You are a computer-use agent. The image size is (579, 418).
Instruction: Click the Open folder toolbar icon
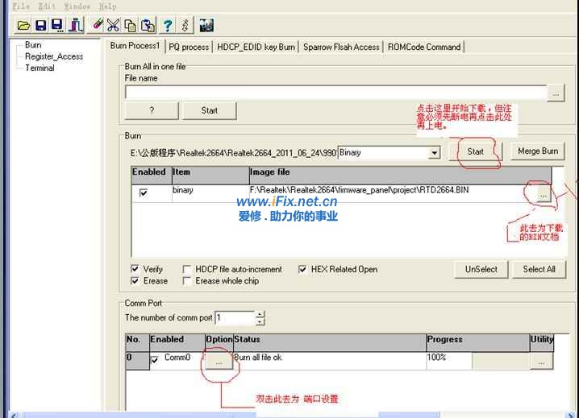pyautogui.click(x=24, y=26)
